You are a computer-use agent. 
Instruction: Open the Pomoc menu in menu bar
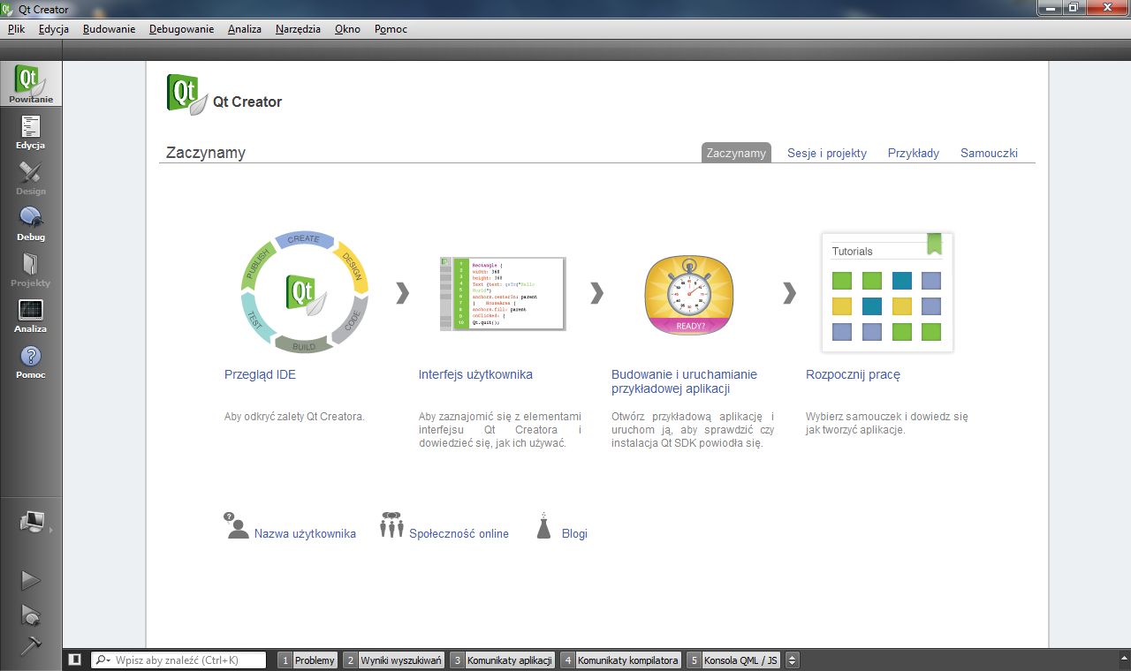pos(391,29)
